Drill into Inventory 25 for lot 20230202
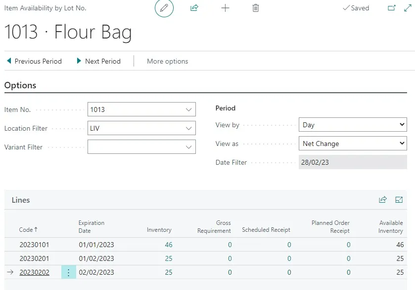This screenshot has width=415, height=290. coord(169,272)
